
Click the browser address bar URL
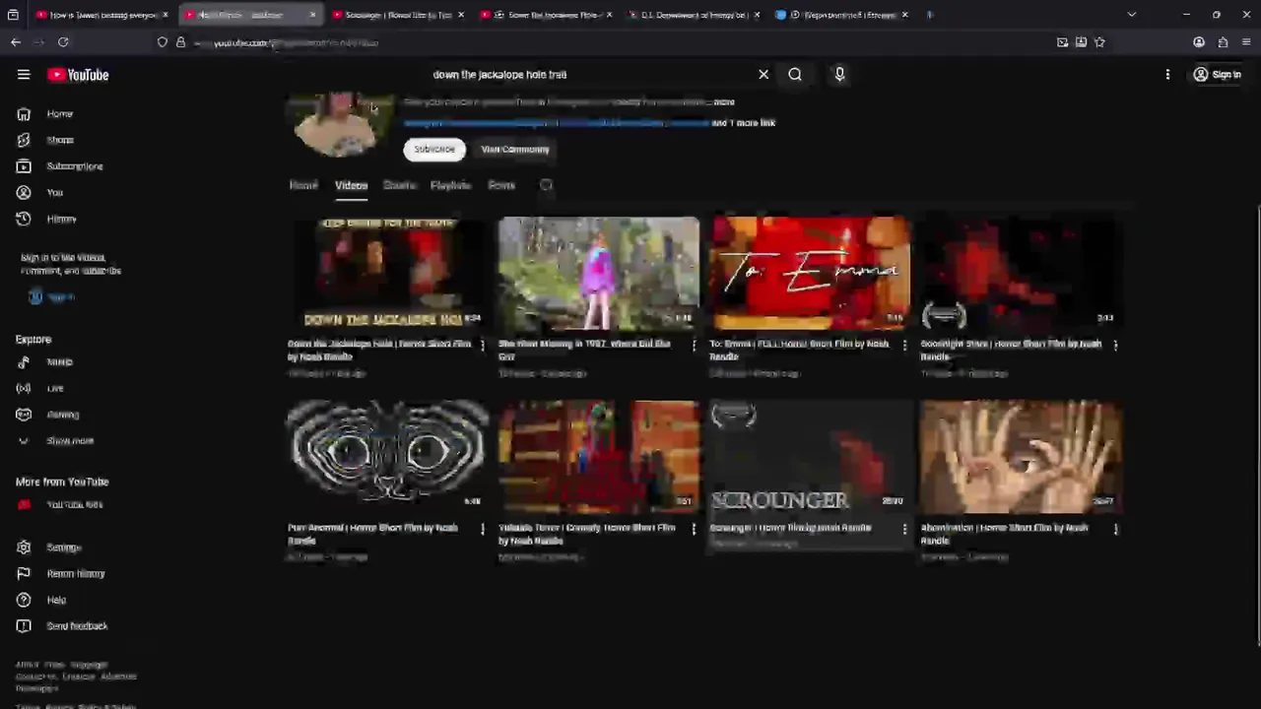click(286, 43)
